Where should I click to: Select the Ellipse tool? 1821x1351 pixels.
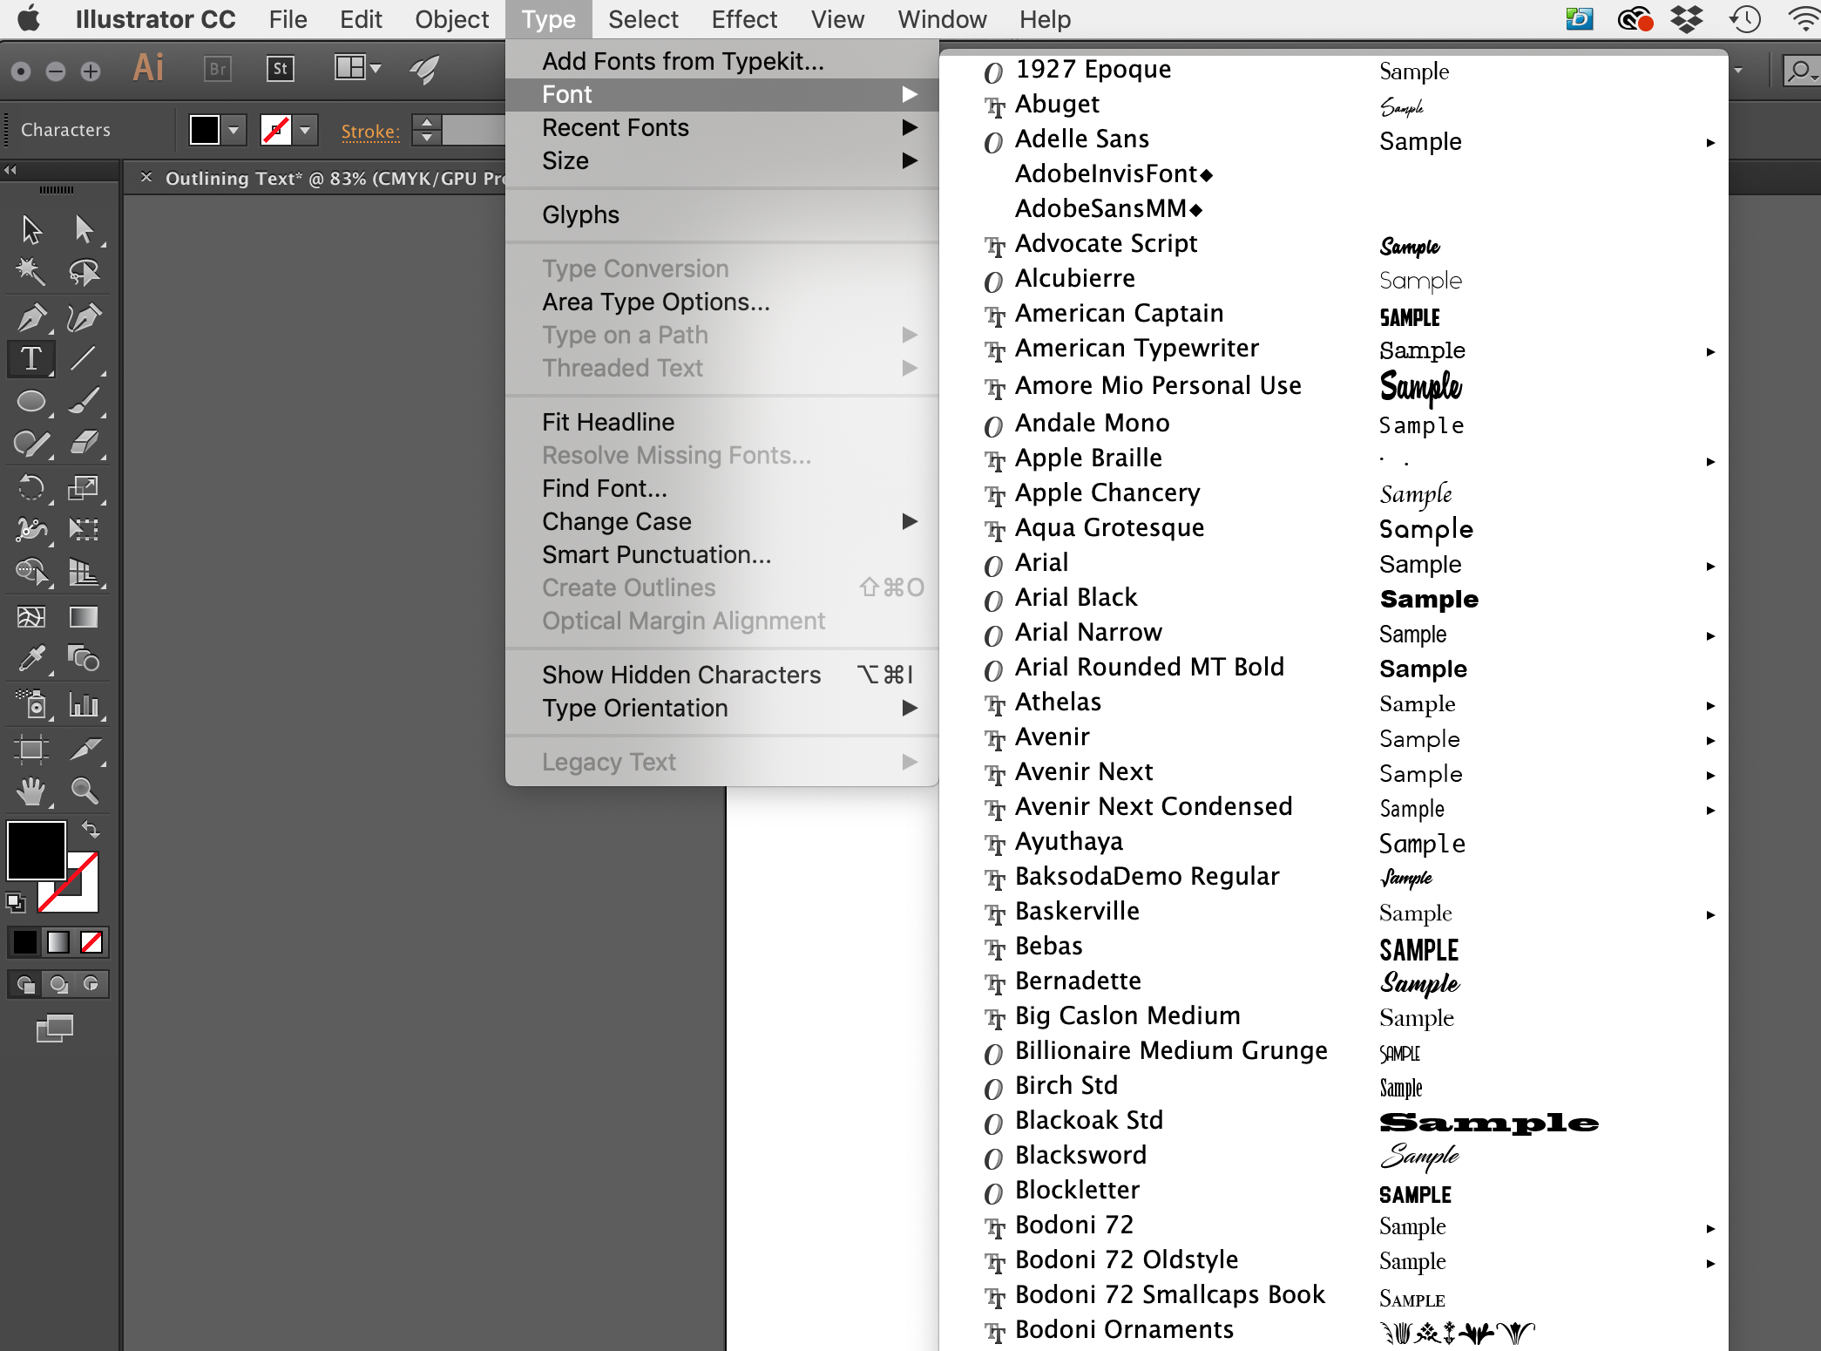click(x=32, y=401)
